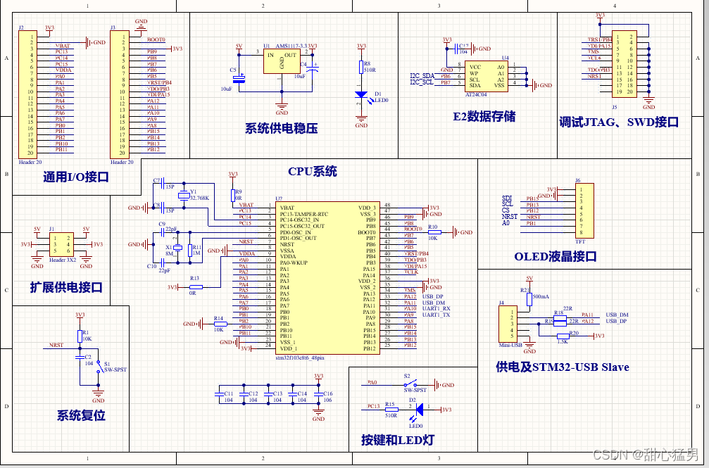The width and height of the screenshot is (709, 468).
Task: Click the I2C_SDA net label
Action: tap(422, 75)
